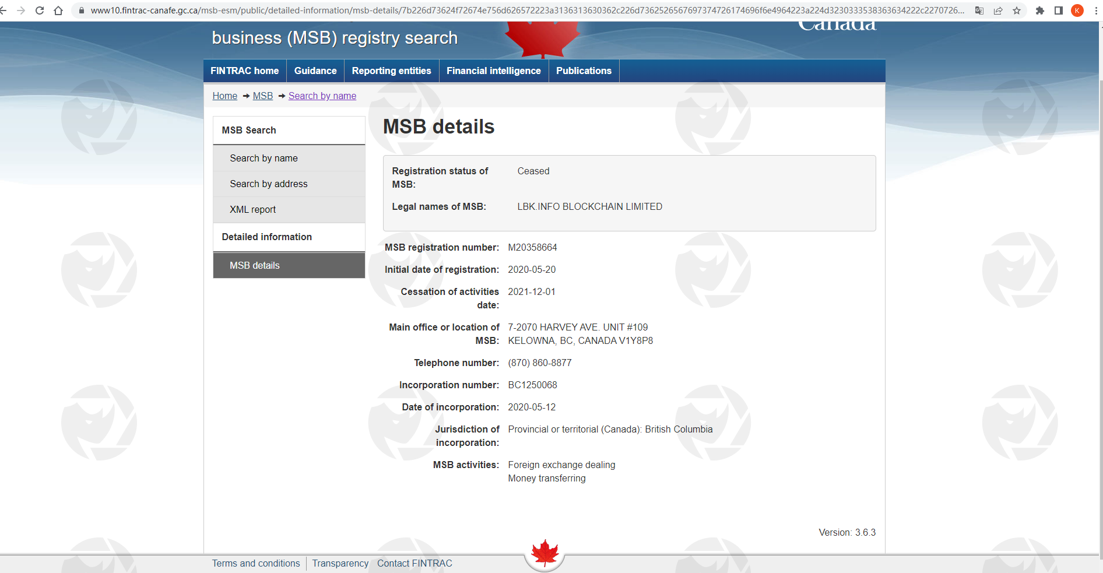The height and width of the screenshot is (573, 1103).
Task: Open the browser side panel icon
Action: click(1059, 10)
